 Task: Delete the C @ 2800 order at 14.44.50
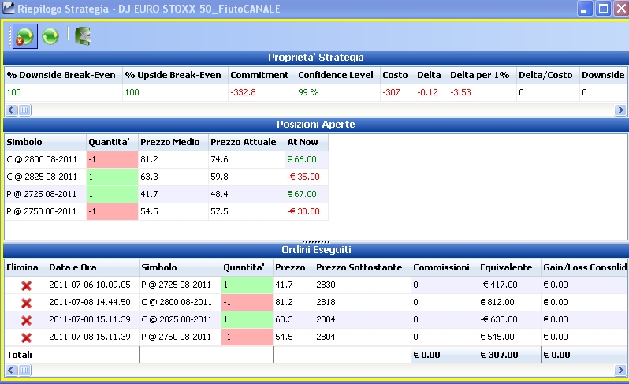[26, 303]
